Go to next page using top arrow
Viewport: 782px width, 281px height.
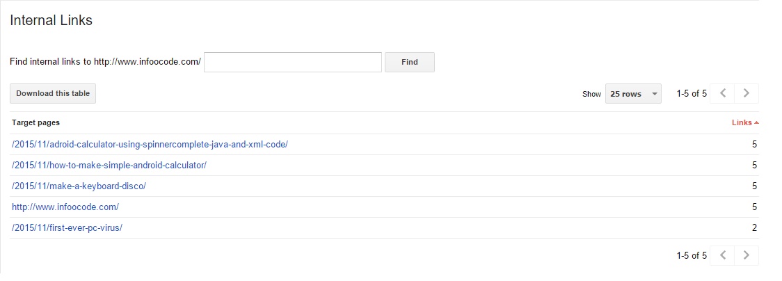pos(747,93)
